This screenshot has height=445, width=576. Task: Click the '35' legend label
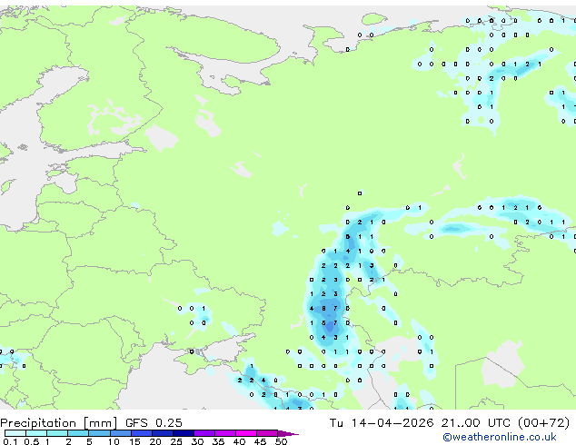[218, 441]
